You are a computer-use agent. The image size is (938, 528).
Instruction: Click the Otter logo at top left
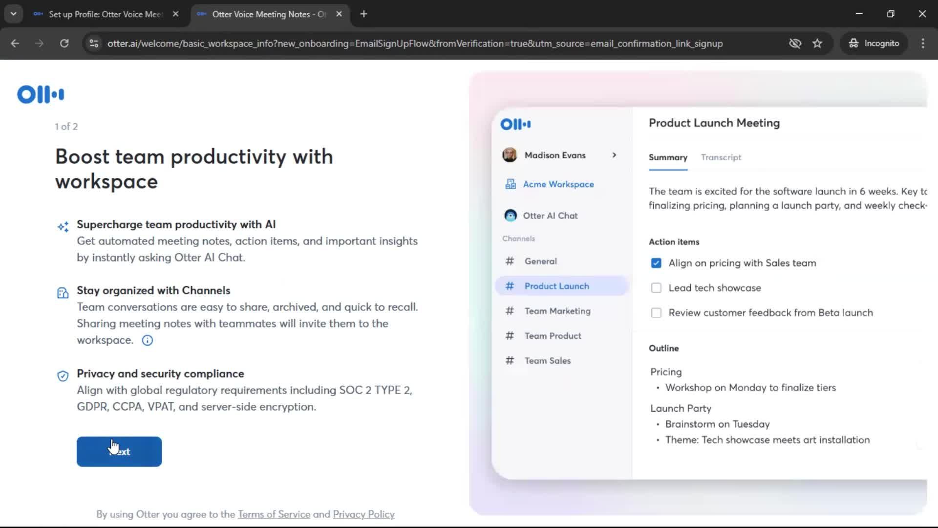[41, 94]
